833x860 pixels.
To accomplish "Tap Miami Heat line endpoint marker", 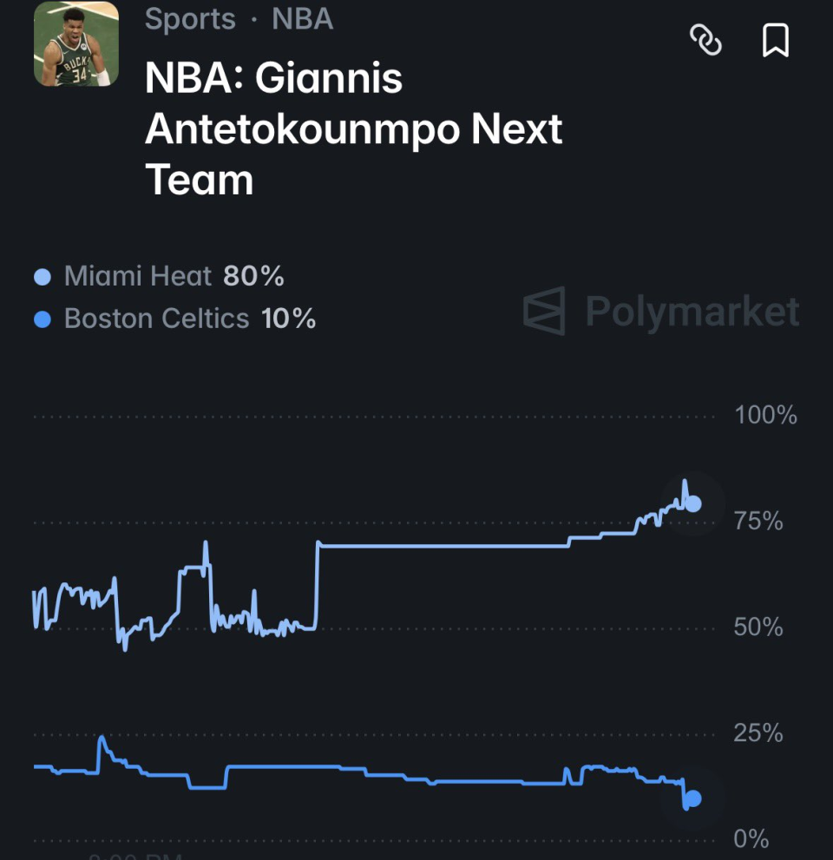I will click(x=693, y=503).
